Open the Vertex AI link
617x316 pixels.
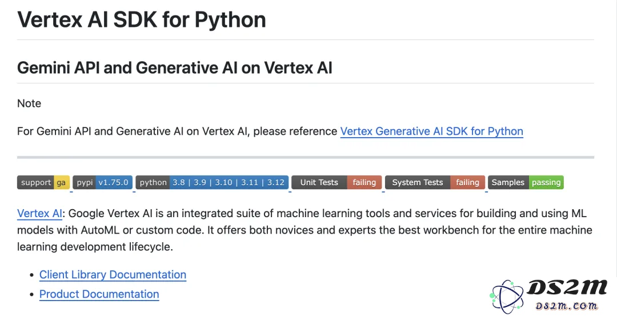(x=40, y=213)
